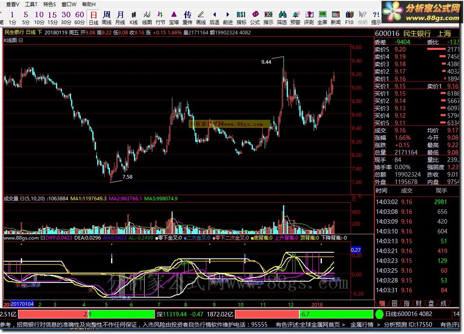This screenshot has height=334, width=464.
Task: Switch to the 细 detail tab
Action: [x=382, y=303]
